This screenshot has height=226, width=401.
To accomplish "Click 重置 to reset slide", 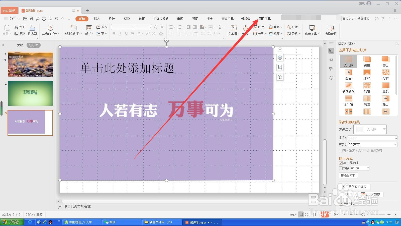I will (x=102, y=27).
